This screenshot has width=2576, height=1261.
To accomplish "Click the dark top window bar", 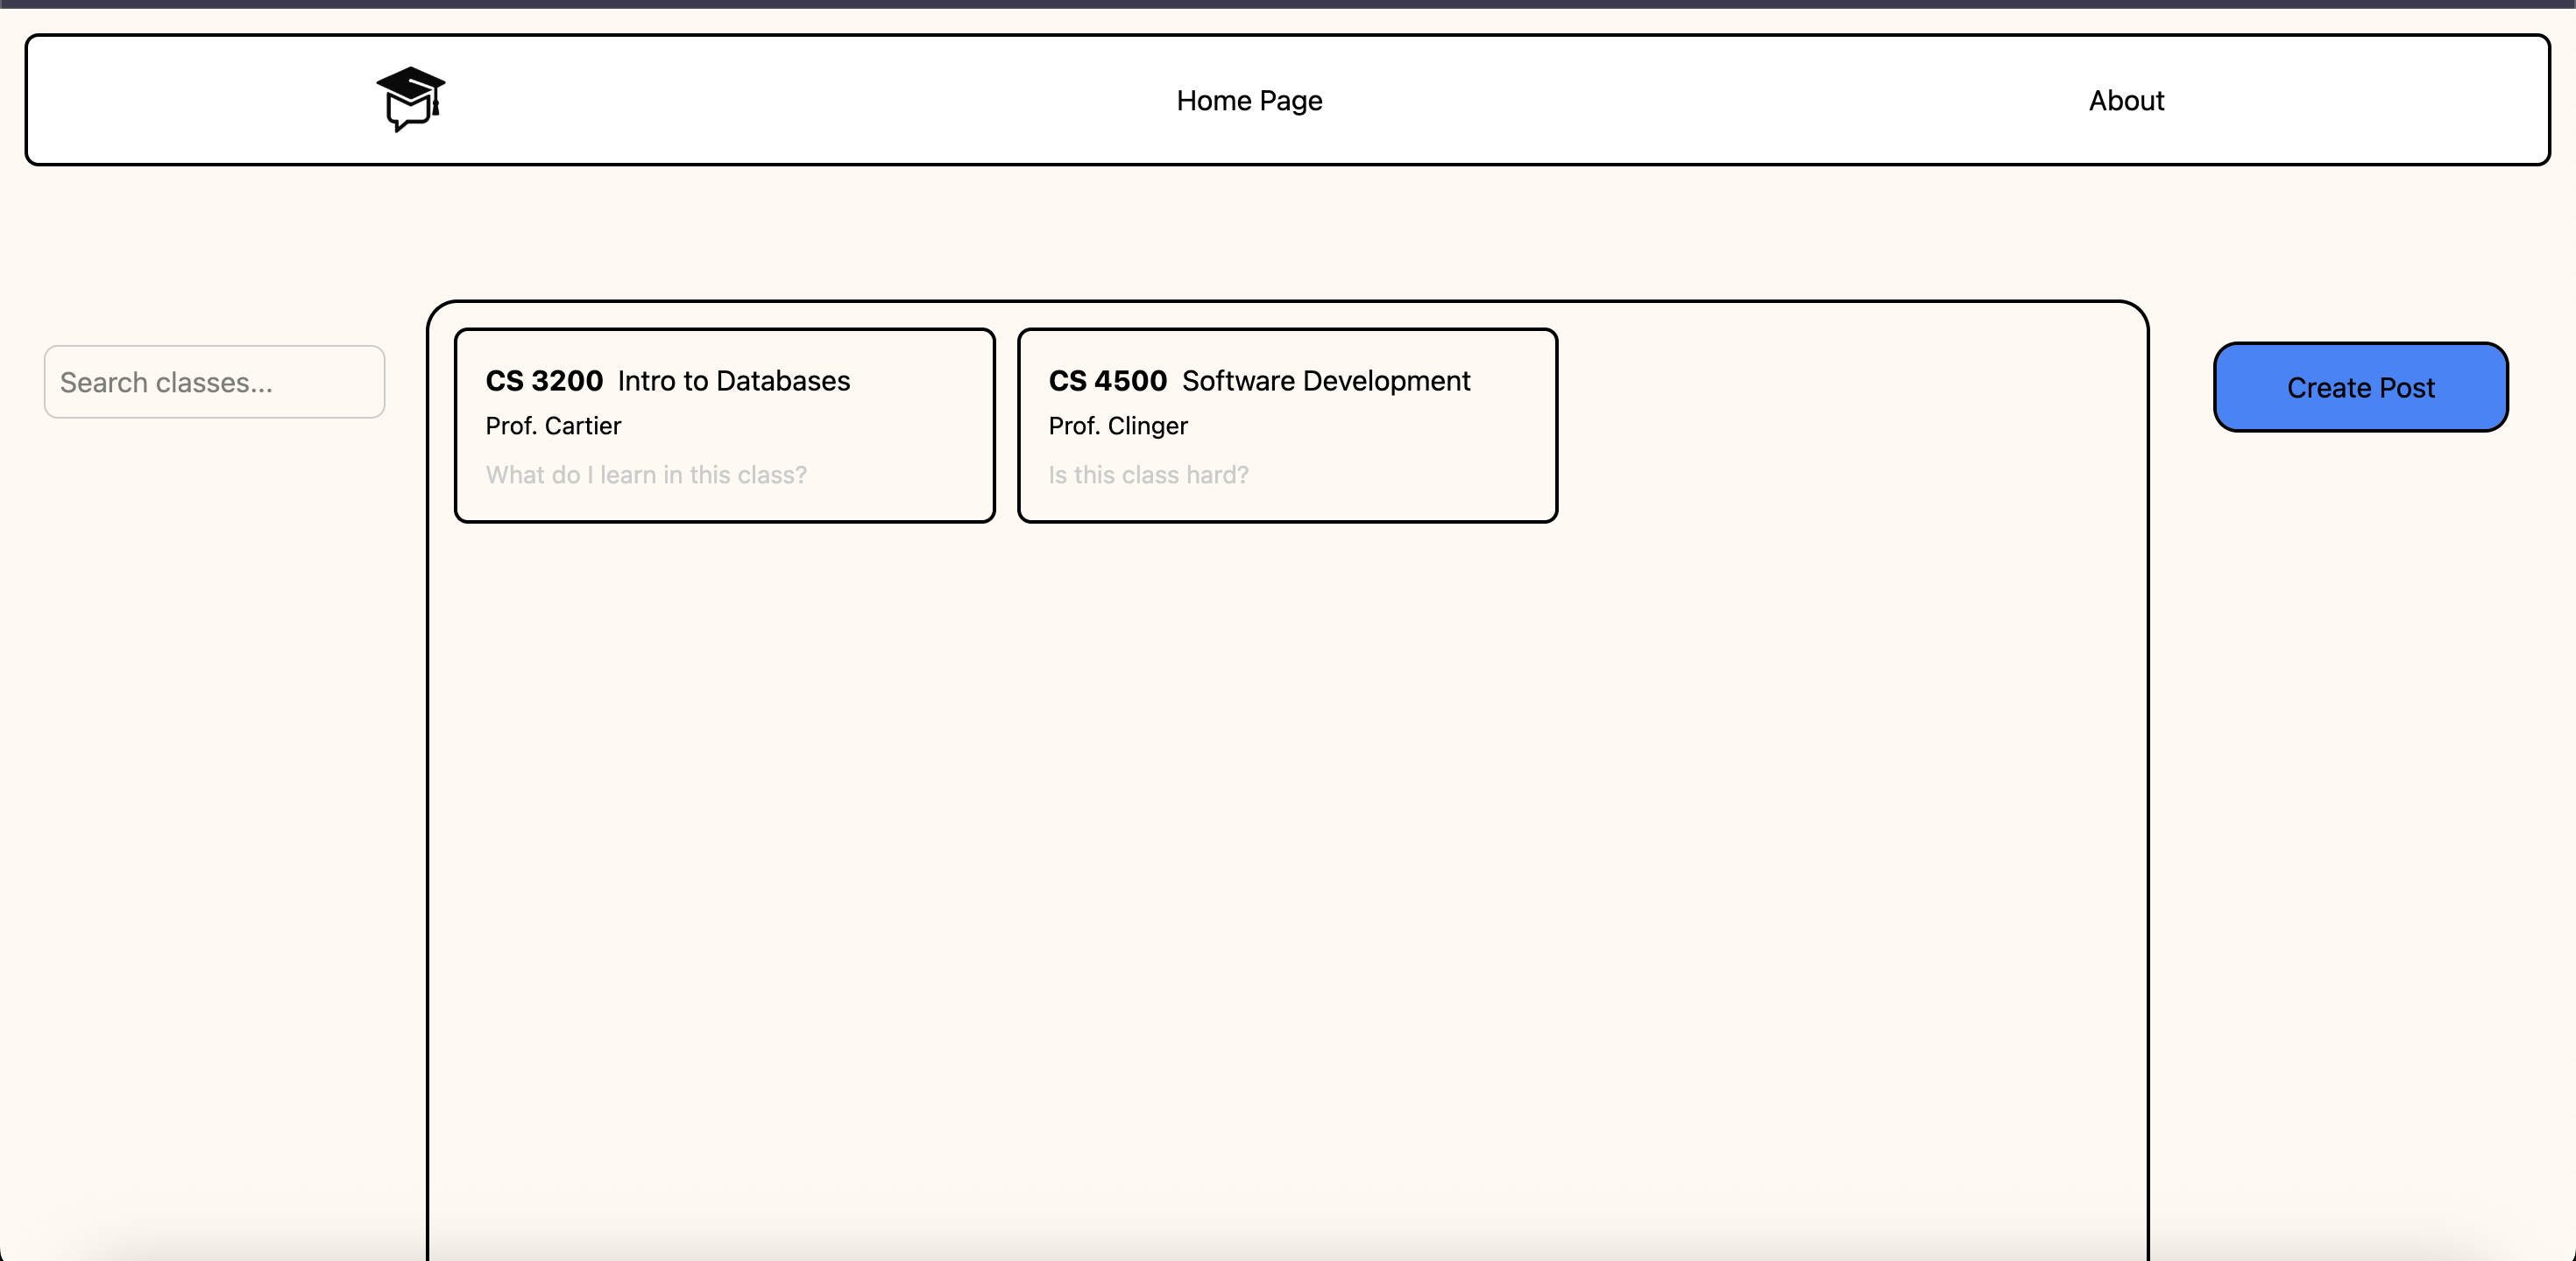I will [1288, 3].
